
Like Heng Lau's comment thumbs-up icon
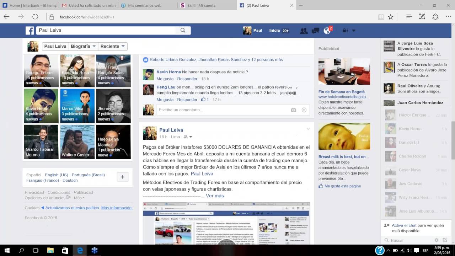(x=203, y=99)
